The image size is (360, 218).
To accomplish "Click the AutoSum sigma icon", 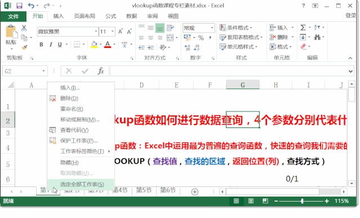I will click(303, 28).
